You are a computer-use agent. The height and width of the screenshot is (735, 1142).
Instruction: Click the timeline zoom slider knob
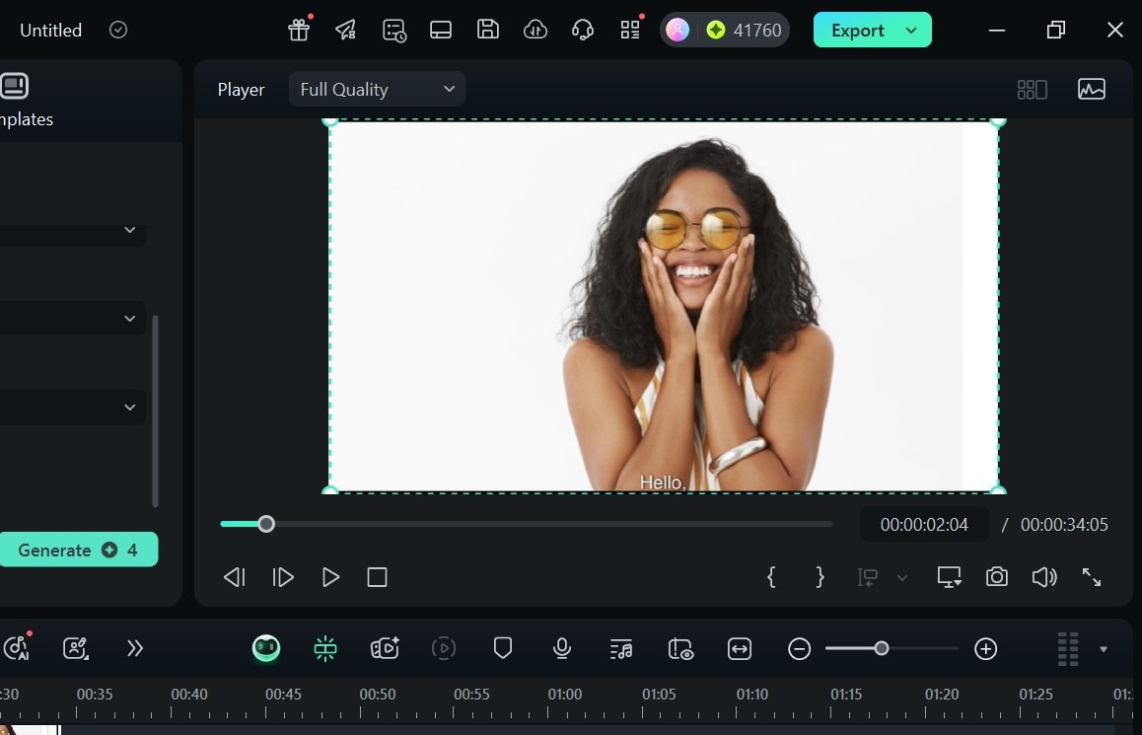tap(882, 648)
